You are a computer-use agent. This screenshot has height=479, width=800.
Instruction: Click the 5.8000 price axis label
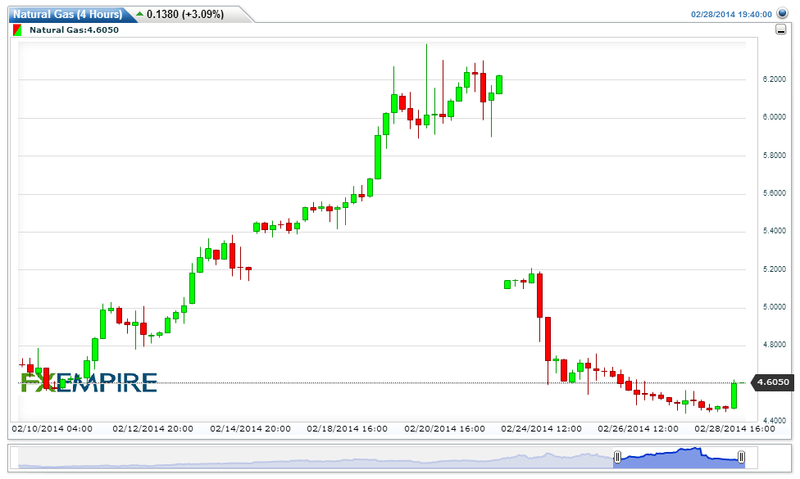point(774,155)
